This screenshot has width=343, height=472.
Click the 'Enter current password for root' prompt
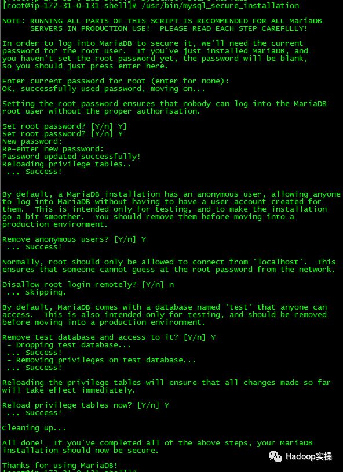115,81
